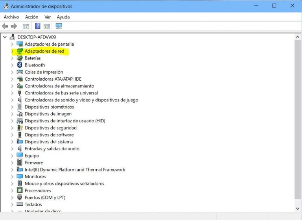Click the action pane toolbar icon
This screenshot has height=220, width=302.
coord(47,26)
